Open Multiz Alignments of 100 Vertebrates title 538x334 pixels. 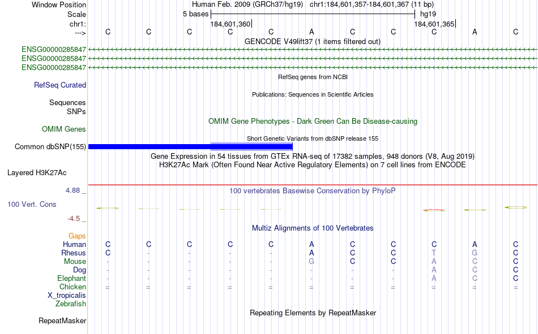(x=313, y=228)
